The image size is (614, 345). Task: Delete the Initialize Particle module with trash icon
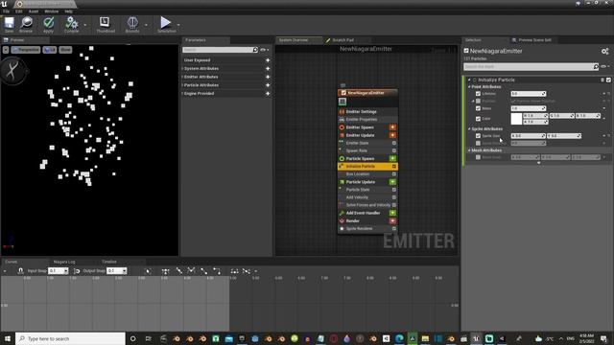point(602,80)
